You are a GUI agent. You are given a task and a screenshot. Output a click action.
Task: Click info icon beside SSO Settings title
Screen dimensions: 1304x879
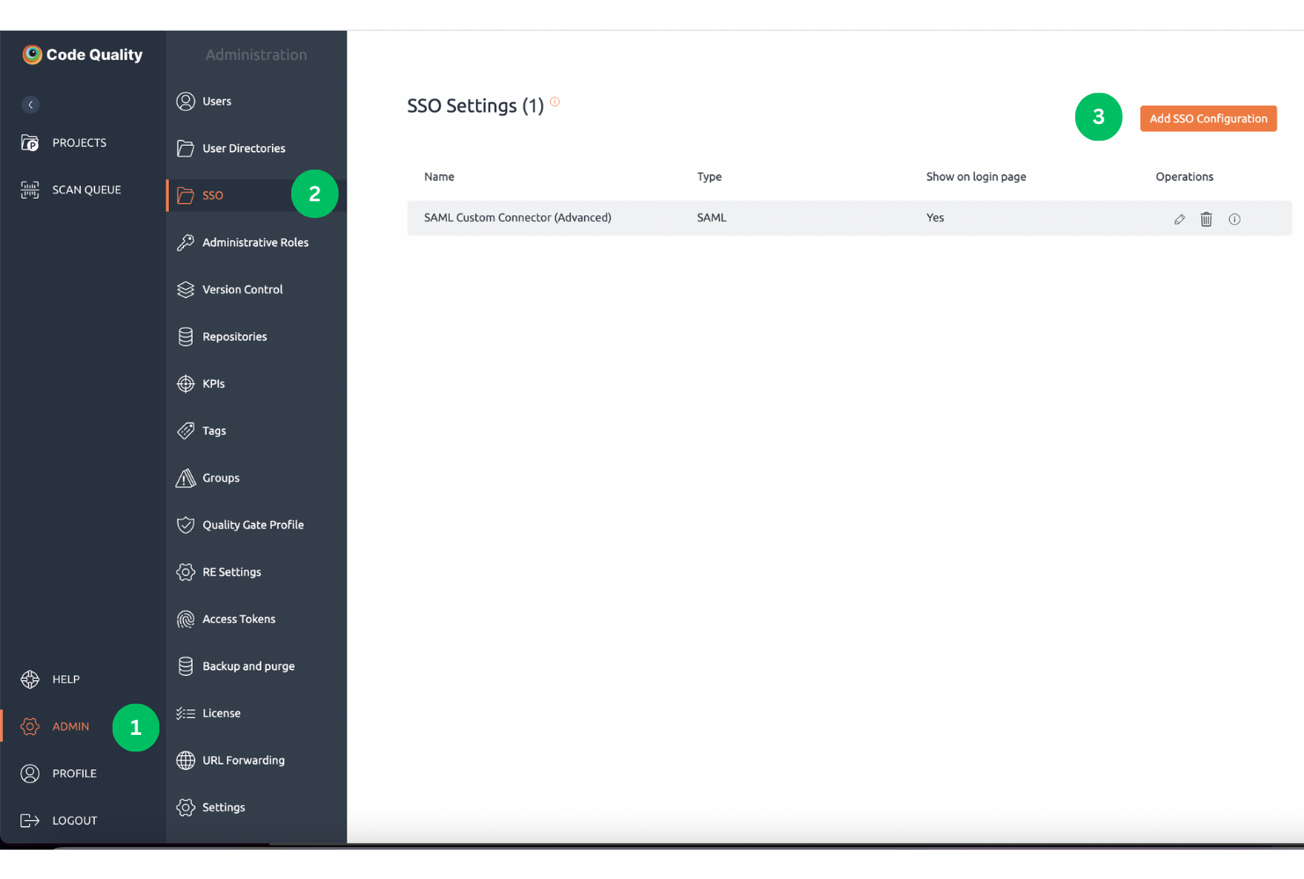554,102
